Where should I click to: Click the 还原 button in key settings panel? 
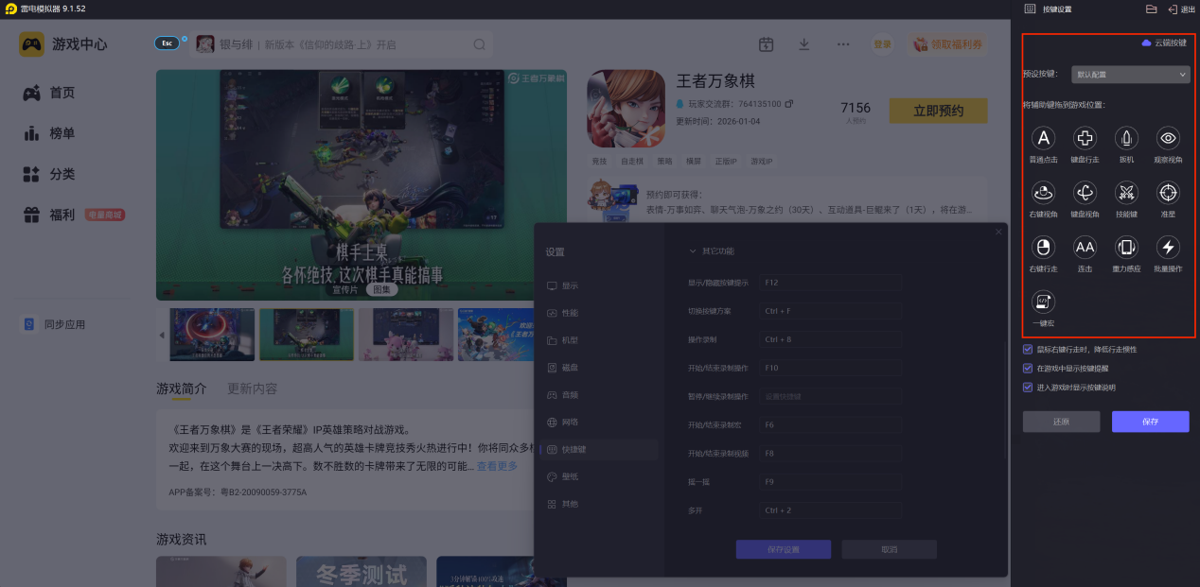[1061, 422]
